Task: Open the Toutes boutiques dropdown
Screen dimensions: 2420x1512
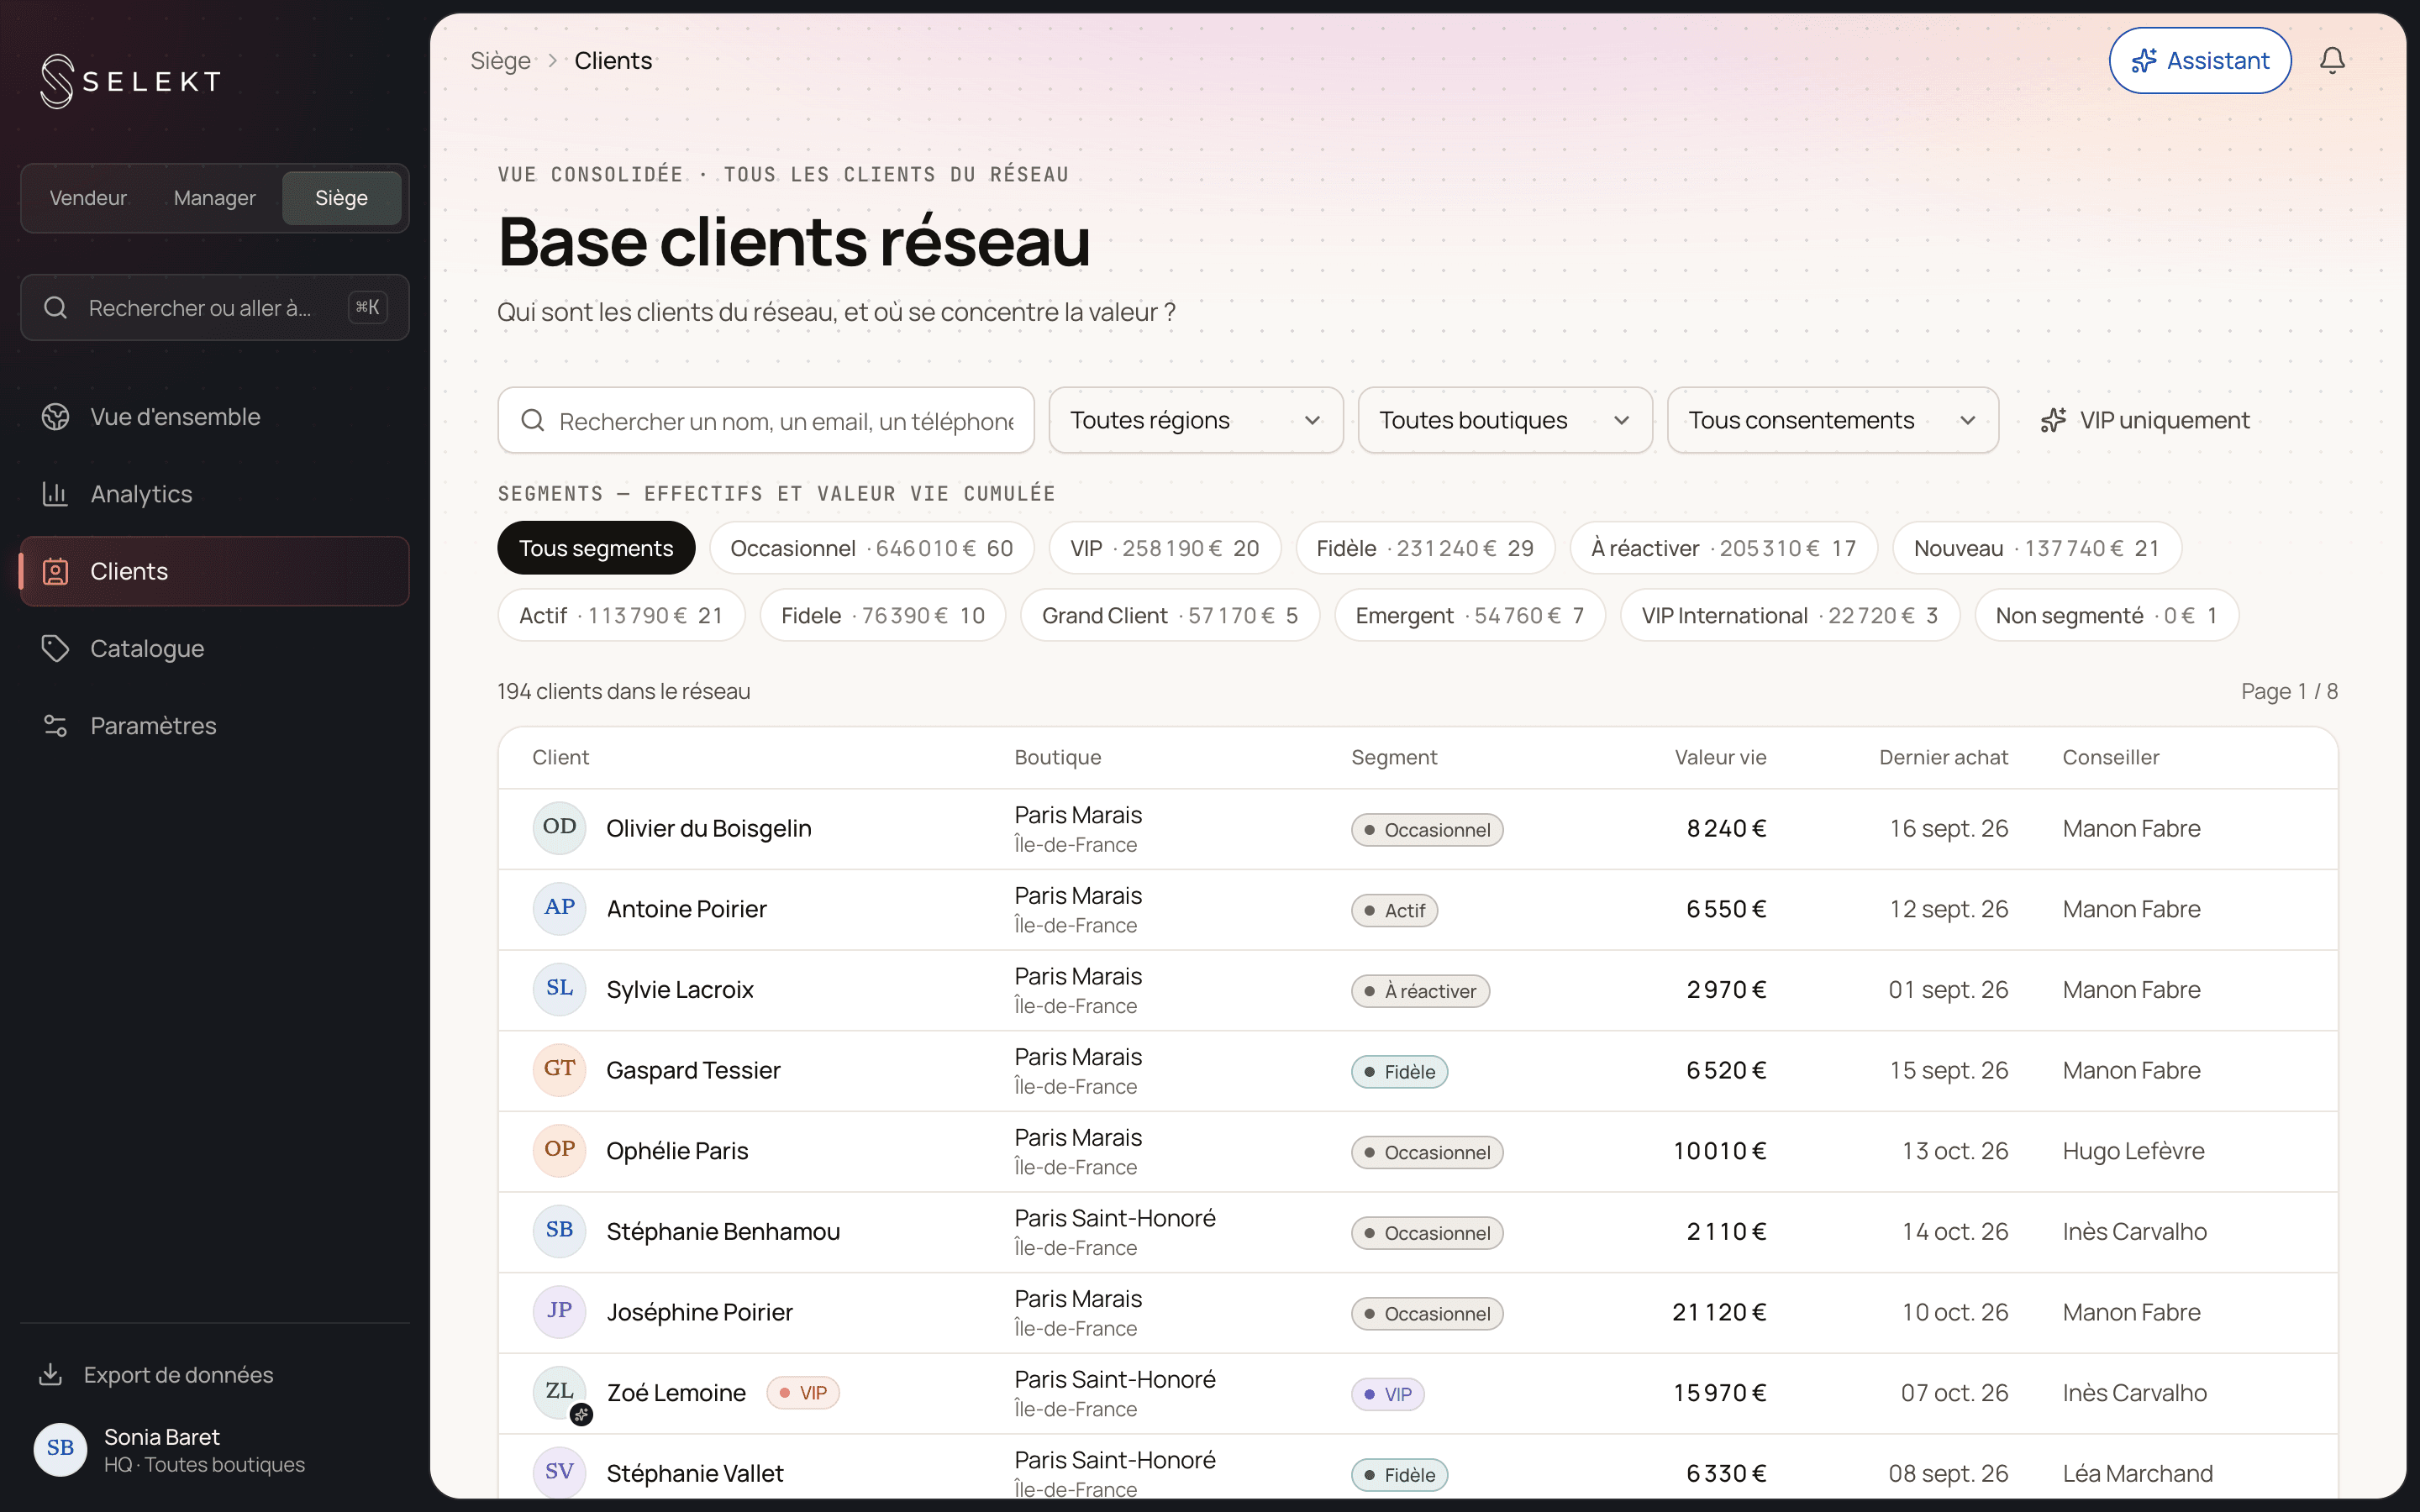Action: point(1505,420)
